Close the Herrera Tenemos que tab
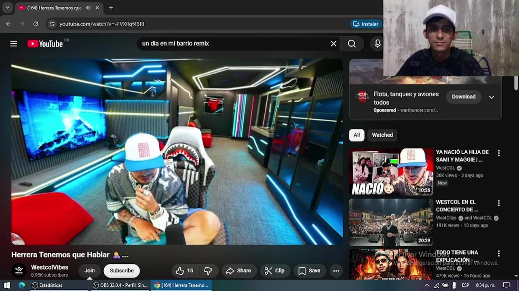Image resolution: width=519 pixels, height=291 pixels. 97,8
